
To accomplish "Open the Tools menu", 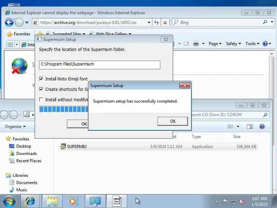I will click(252, 44).
